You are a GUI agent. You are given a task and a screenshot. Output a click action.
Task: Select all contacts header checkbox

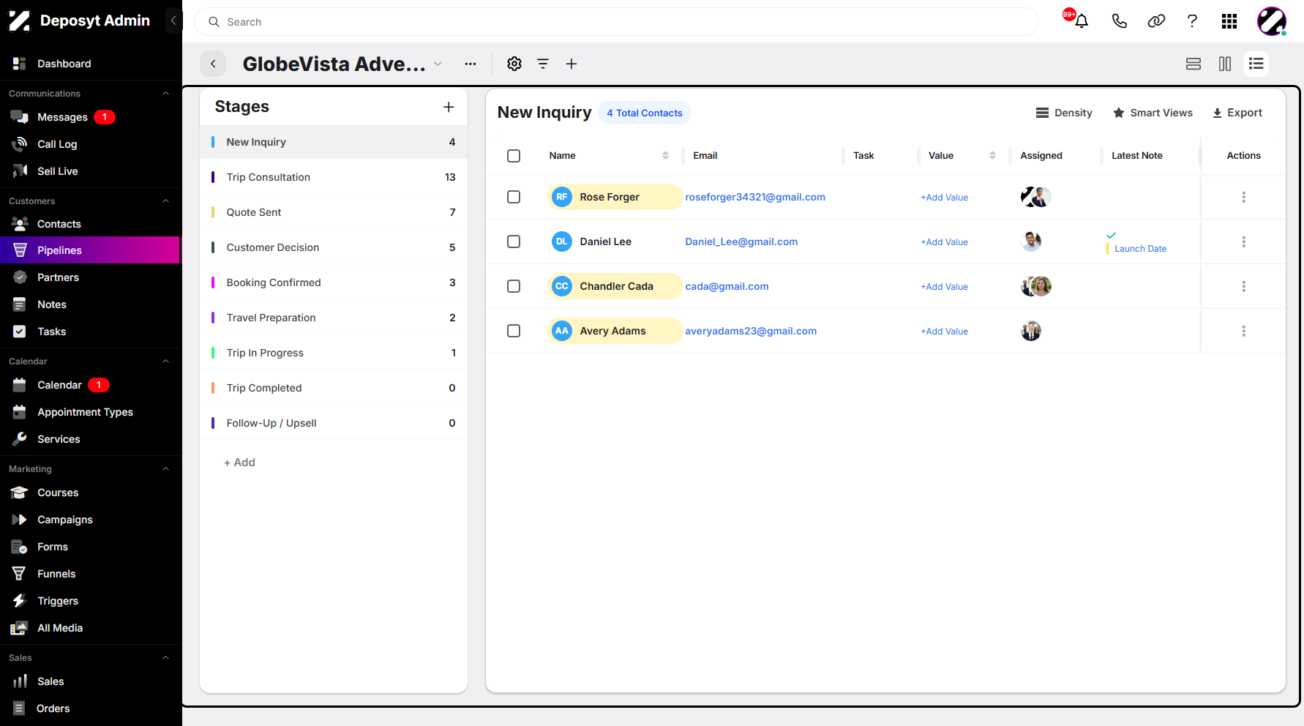tap(514, 155)
